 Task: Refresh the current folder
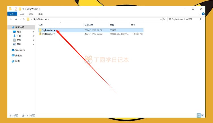click(164, 19)
